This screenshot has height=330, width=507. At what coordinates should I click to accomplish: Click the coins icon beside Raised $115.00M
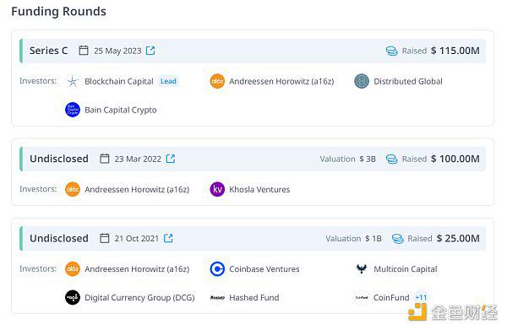(x=391, y=51)
